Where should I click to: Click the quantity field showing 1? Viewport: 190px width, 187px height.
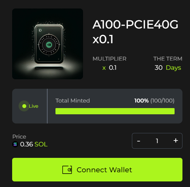point(157,141)
